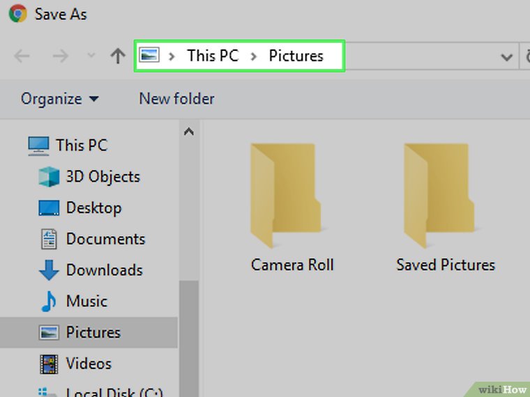Expand the address bar history dropdown
Viewport: 530px width, 397px height.
[507, 57]
